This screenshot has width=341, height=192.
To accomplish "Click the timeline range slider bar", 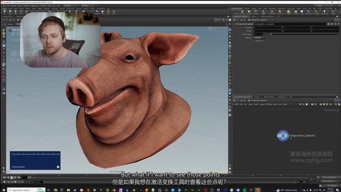I will pos(170,182).
